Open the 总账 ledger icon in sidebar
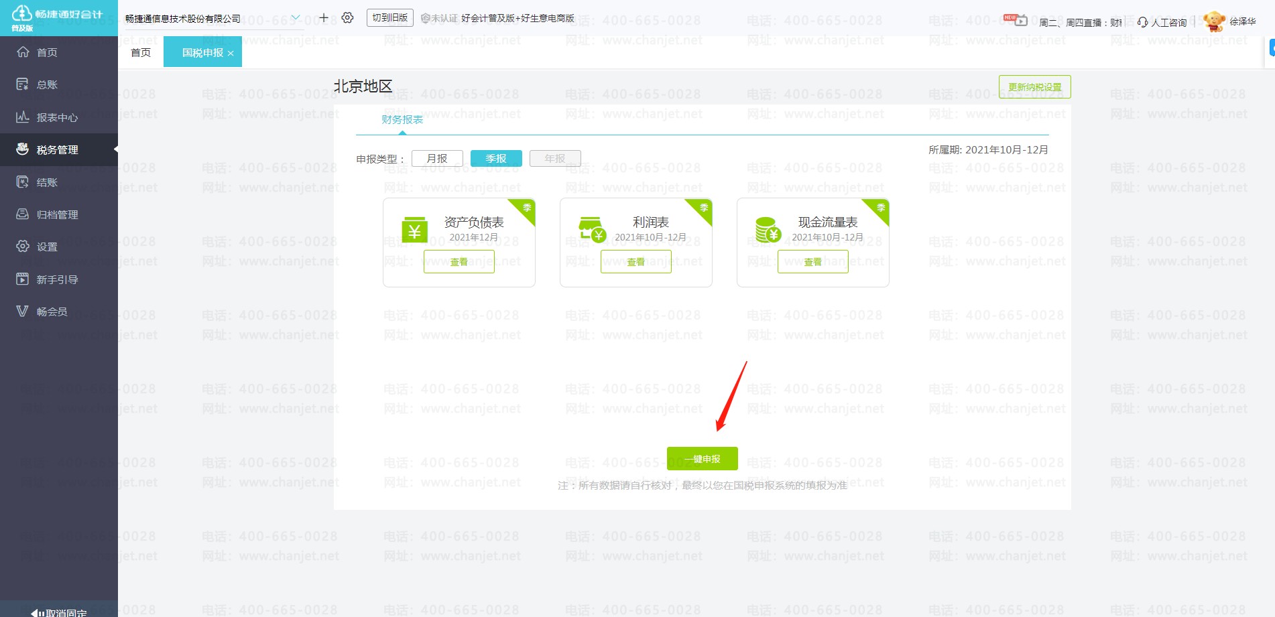Screen dimensions: 1275x617 [23, 84]
